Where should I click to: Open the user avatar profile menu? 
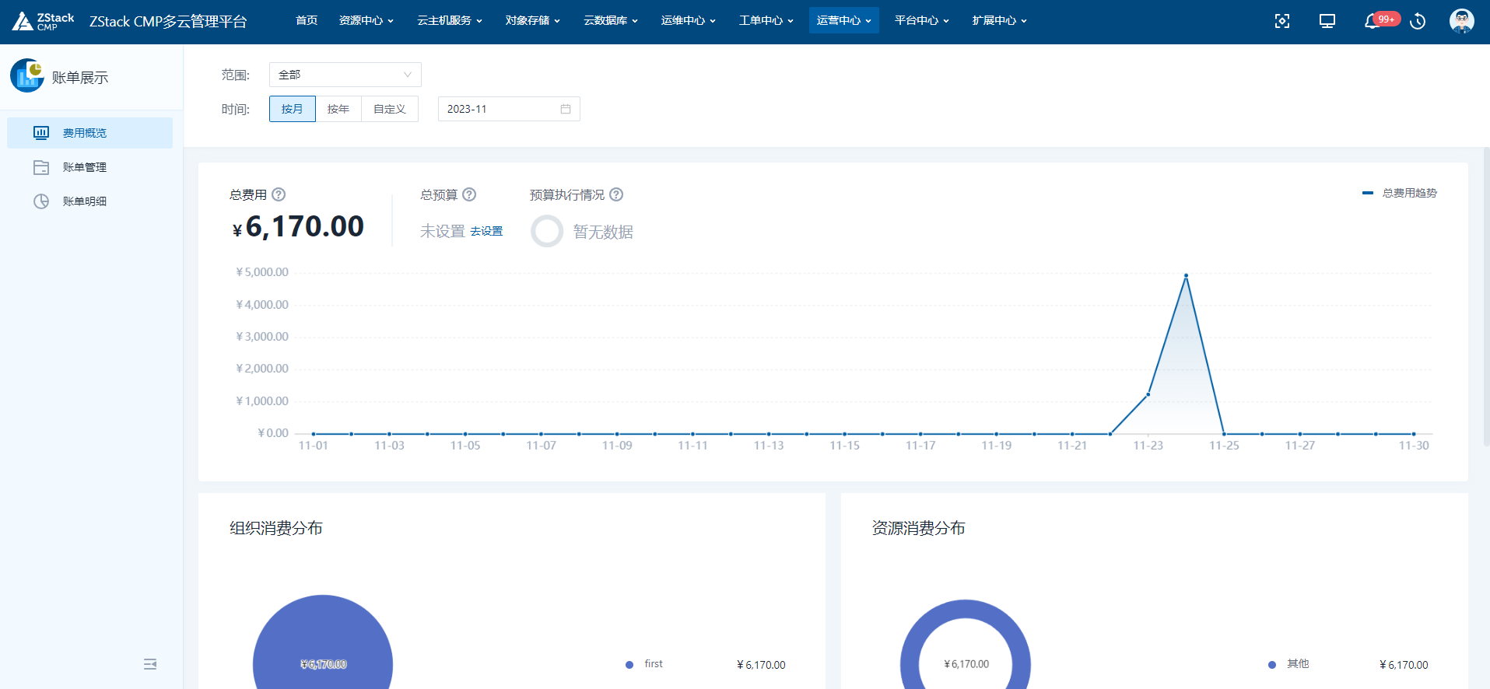coord(1461,21)
